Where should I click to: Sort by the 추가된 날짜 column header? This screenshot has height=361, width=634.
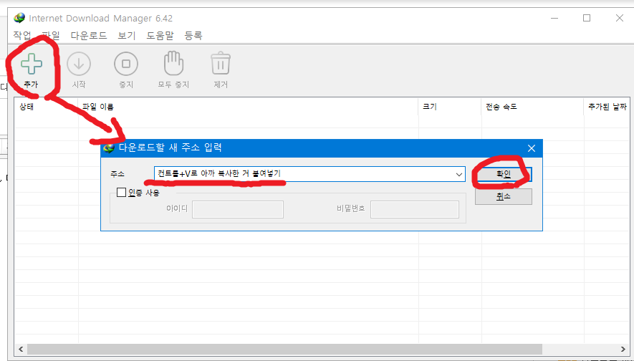point(607,107)
